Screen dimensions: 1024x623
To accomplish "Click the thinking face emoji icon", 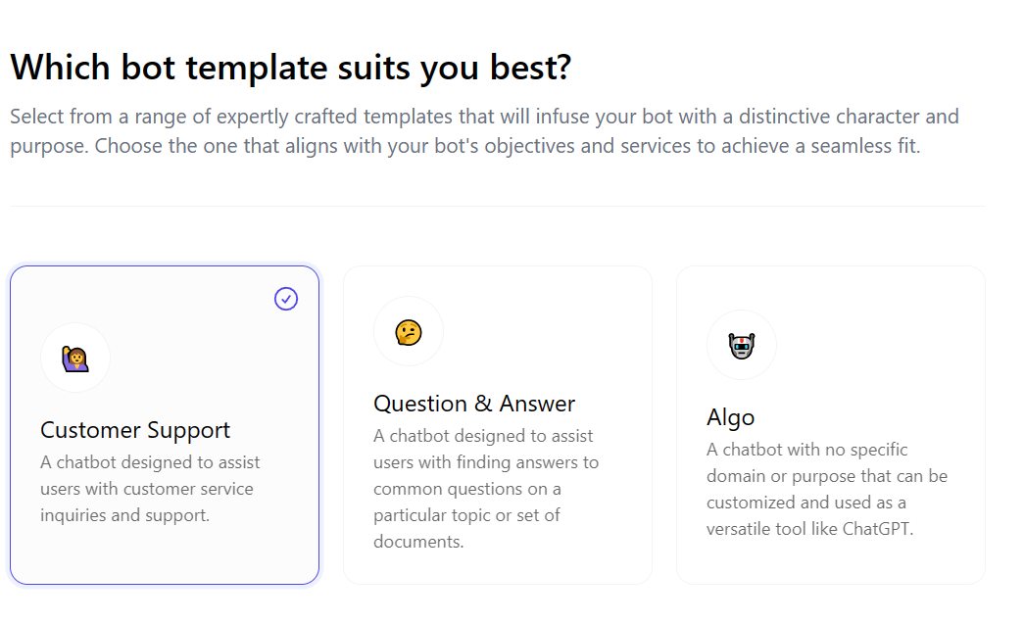I will coord(409,332).
